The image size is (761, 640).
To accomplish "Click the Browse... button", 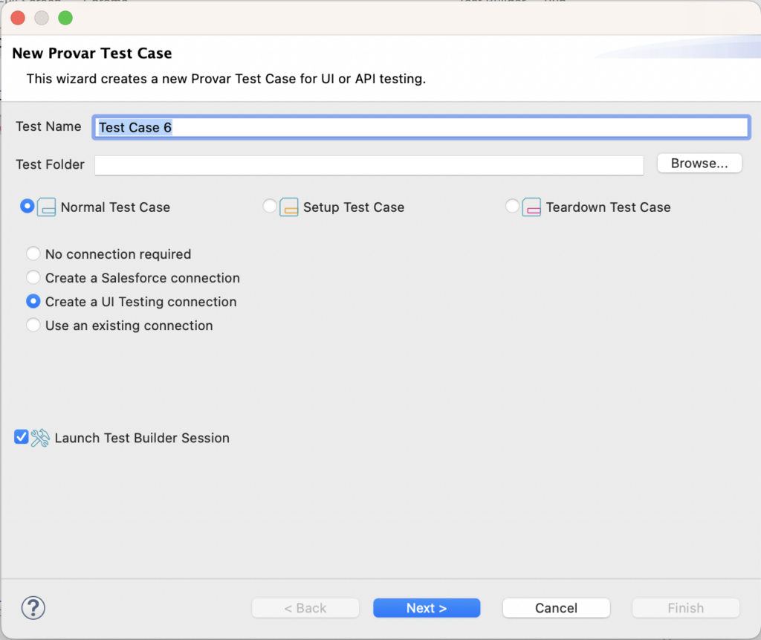I will click(699, 163).
